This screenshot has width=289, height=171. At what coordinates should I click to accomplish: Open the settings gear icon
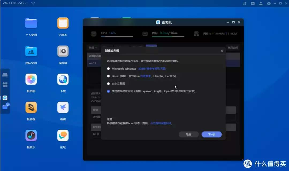pyautogui.click(x=269, y=3)
